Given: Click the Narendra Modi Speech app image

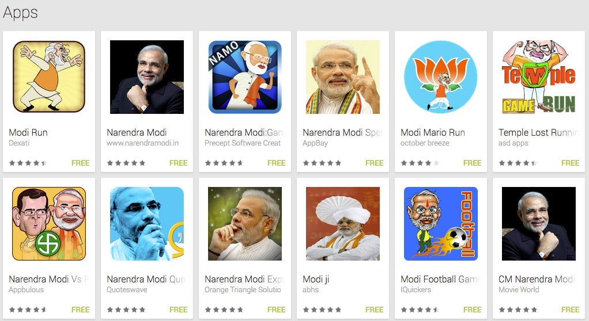Looking at the screenshot, I should [x=342, y=77].
